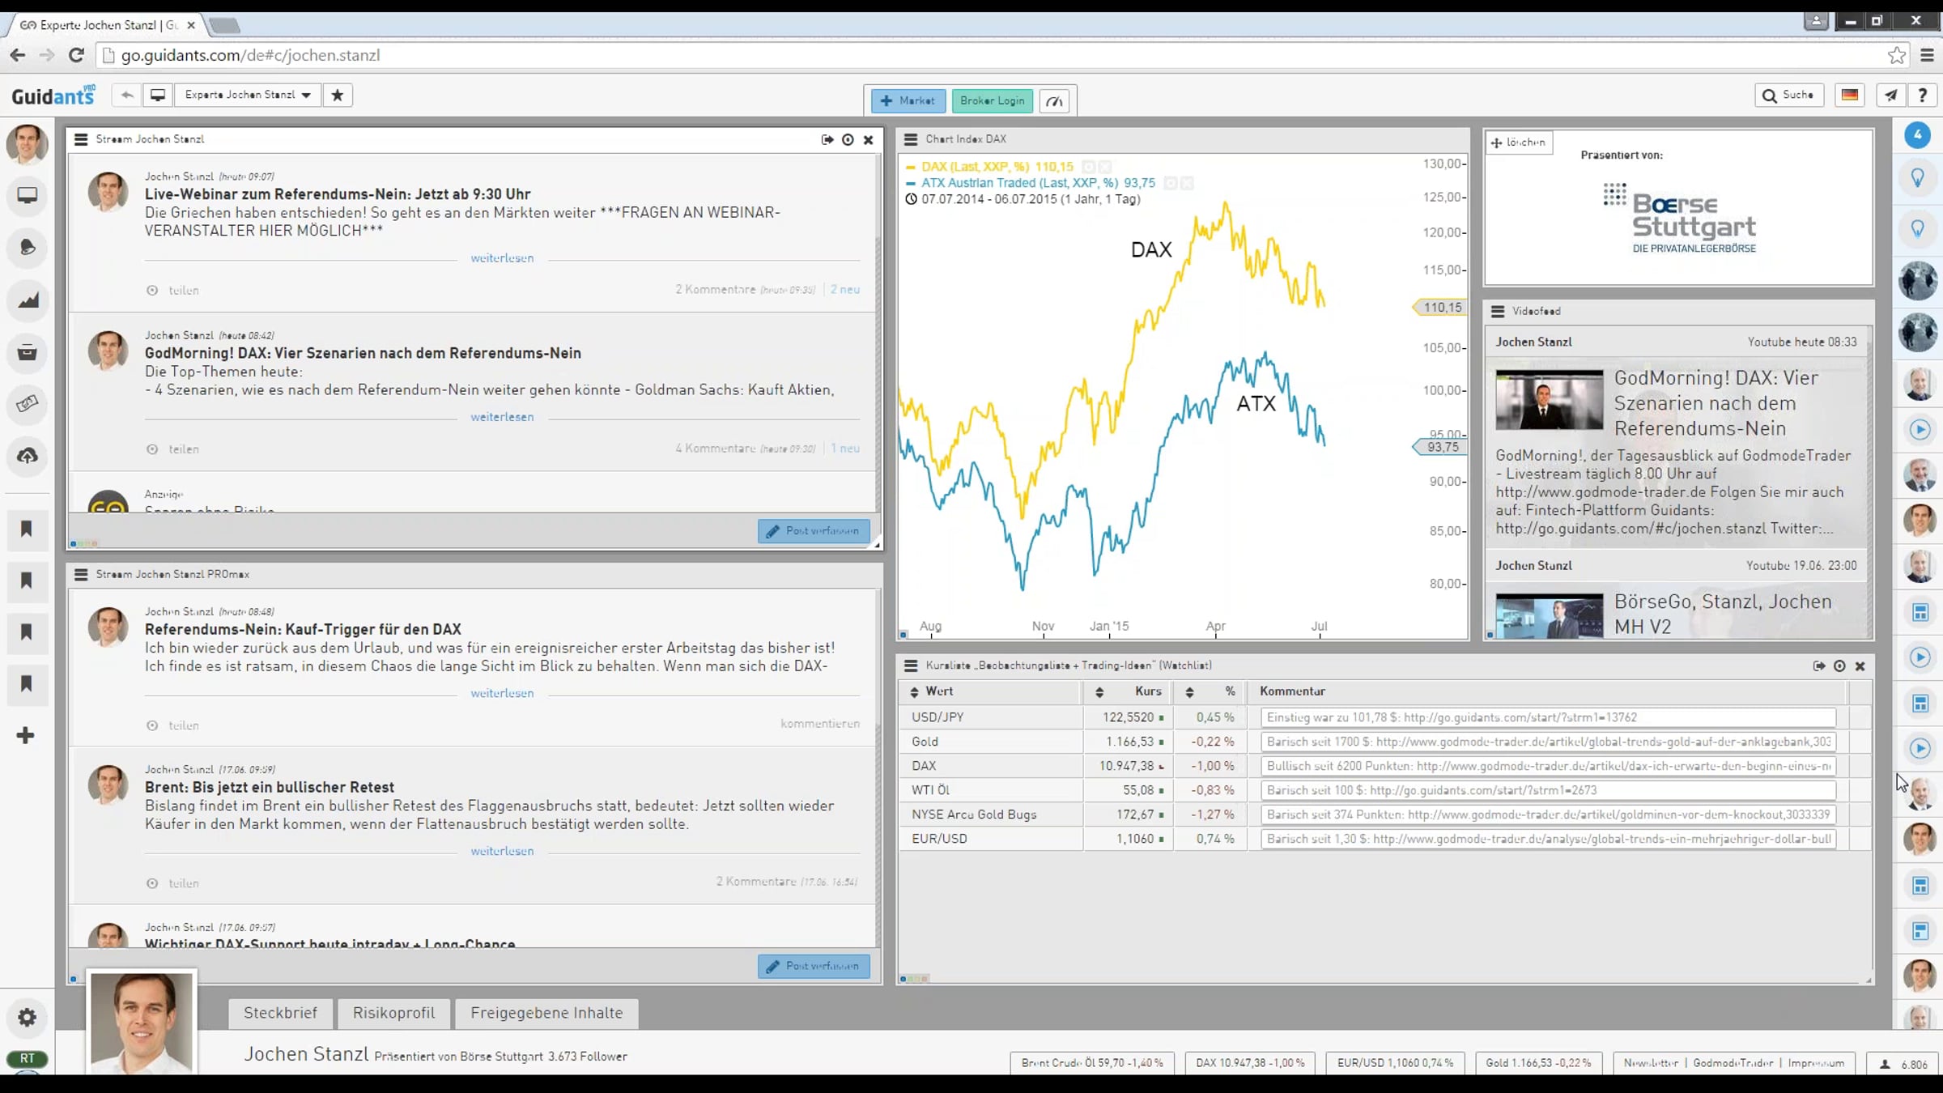Click the blue Market button
This screenshot has width=1943, height=1093.
(908, 101)
